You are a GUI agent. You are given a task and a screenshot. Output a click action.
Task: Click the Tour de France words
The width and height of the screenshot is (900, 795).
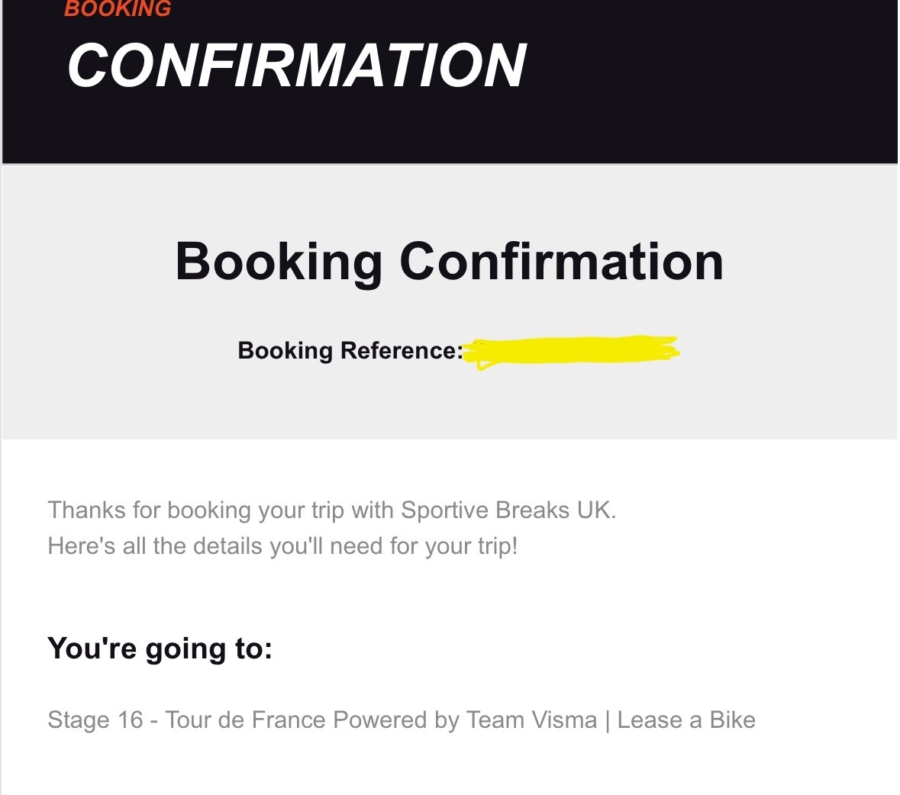tap(245, 720)
